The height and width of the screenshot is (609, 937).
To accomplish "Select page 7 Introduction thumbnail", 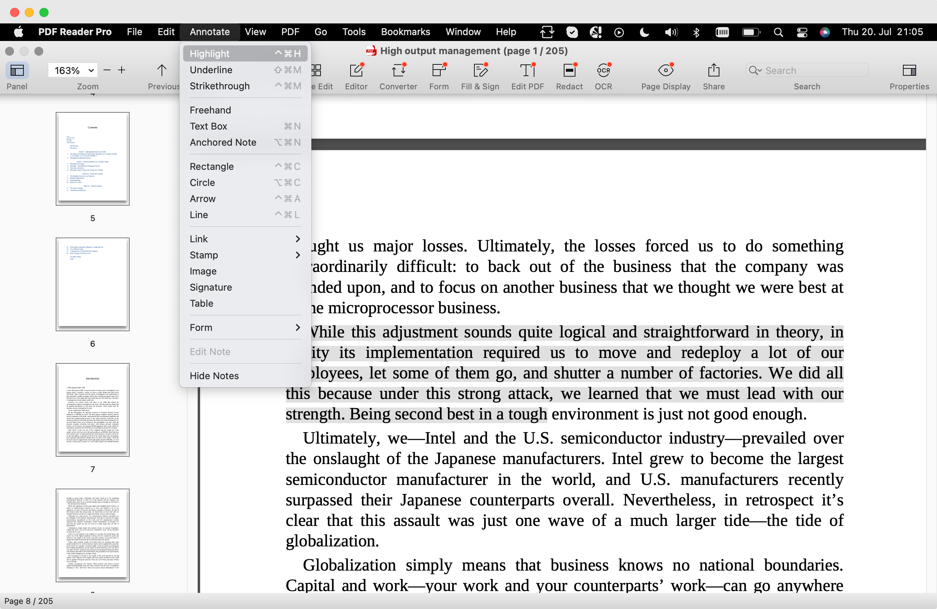I will coord(93,410).
